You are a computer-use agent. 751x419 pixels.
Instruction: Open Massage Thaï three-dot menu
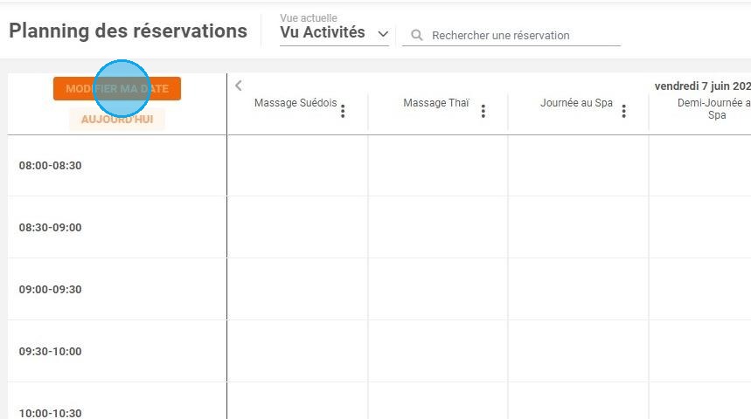pyautogui.click(x=483, y=111)
